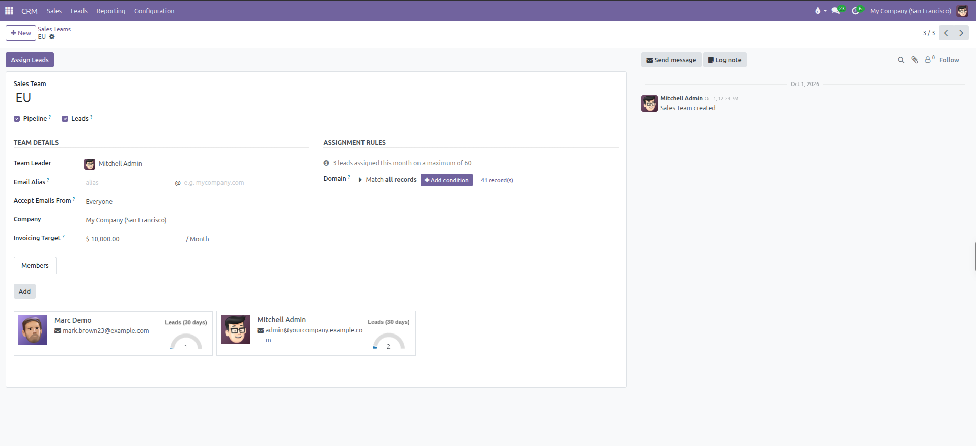Open the Sales menu
The height and width of the screenshot is (446, 976).
point(54,11)
